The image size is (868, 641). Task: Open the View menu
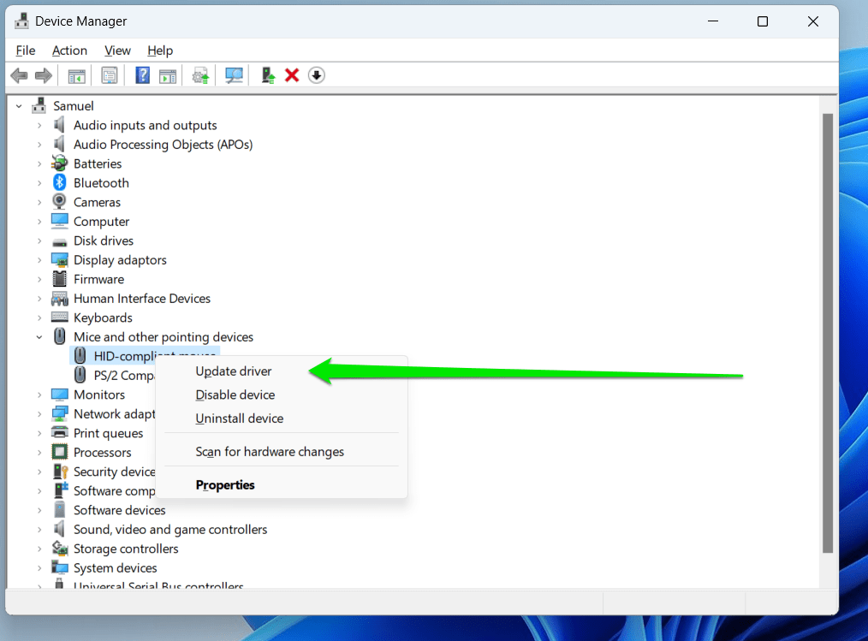117,50
